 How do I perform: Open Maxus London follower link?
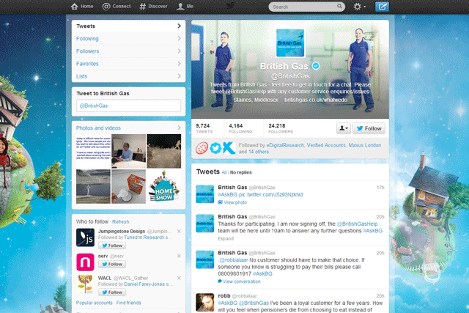point(365,145)
